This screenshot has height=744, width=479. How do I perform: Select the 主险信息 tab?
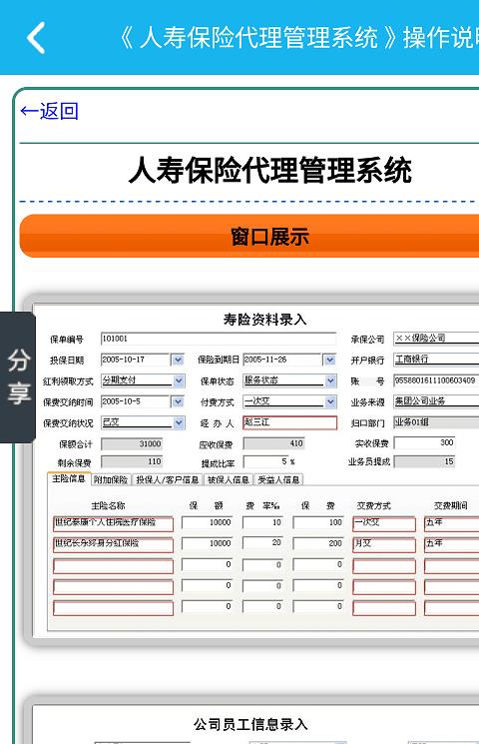point(69,478)
